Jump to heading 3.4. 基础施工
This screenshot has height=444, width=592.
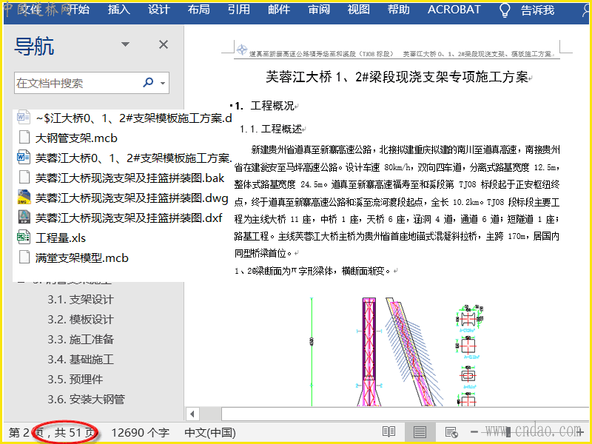click(x=81, y=360)
